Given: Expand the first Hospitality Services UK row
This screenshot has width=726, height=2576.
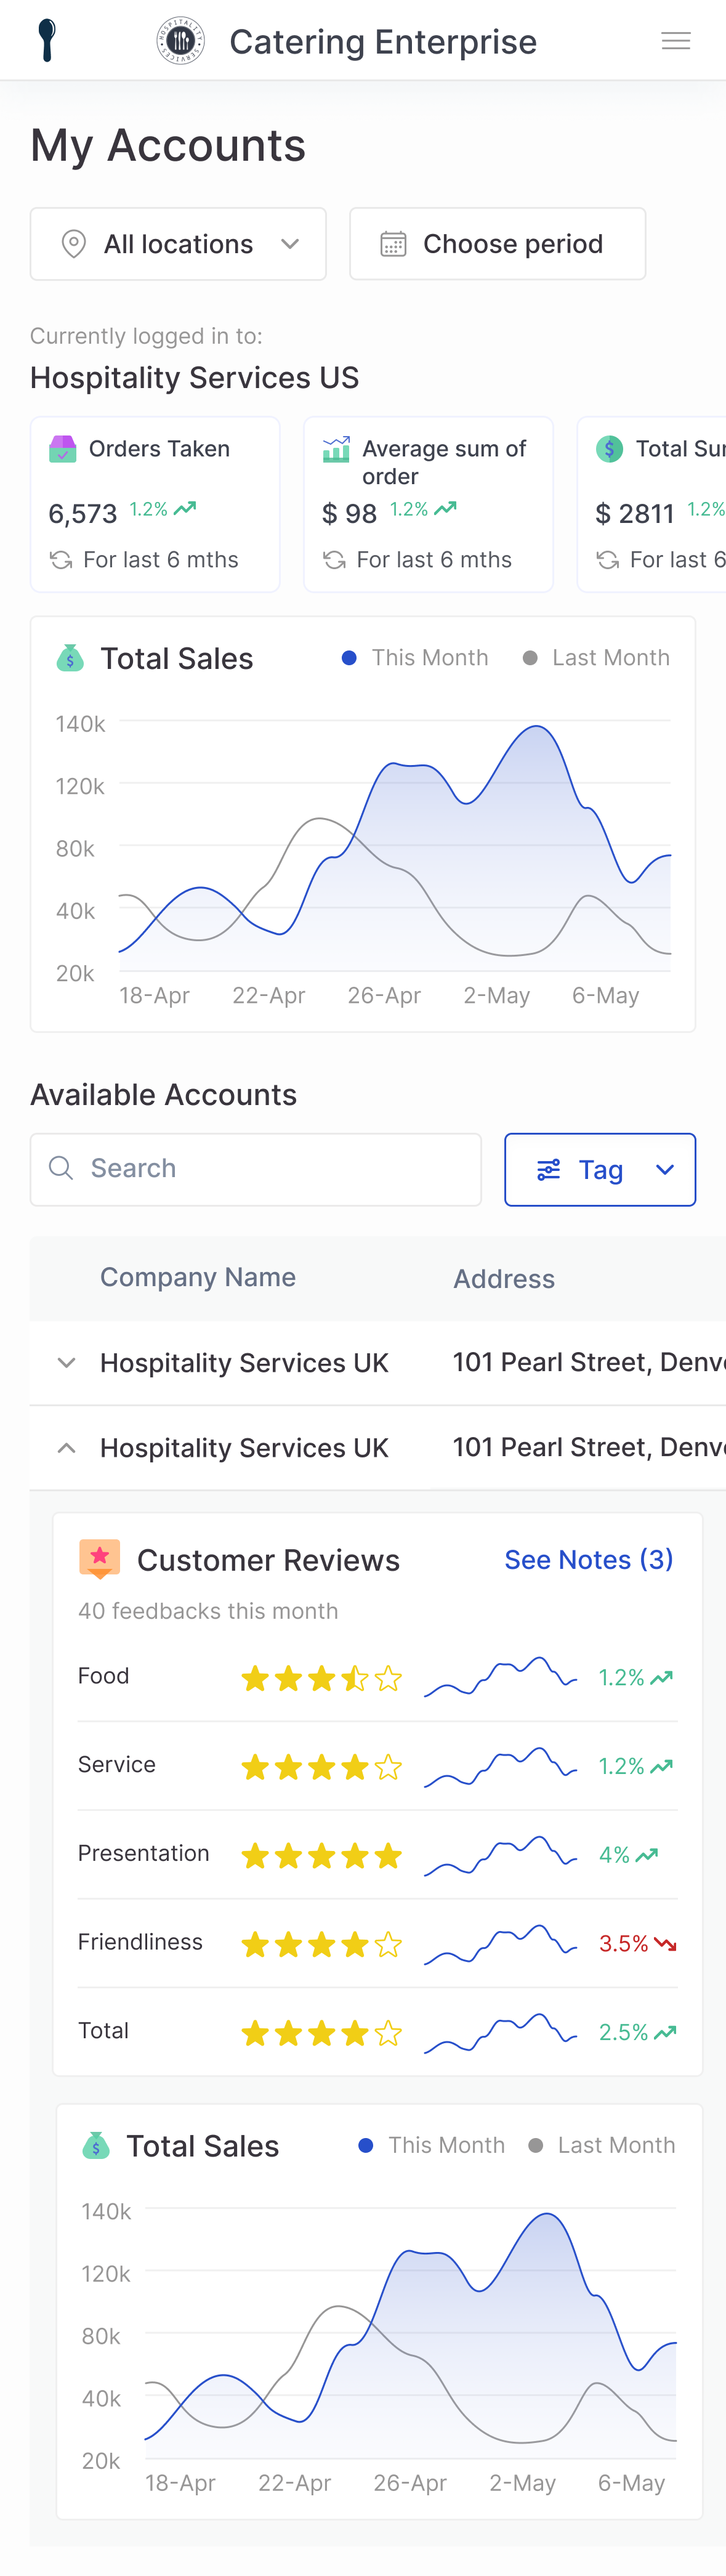Looking at the screenshot, I should pyautogui.click(x=67, y=1362).
